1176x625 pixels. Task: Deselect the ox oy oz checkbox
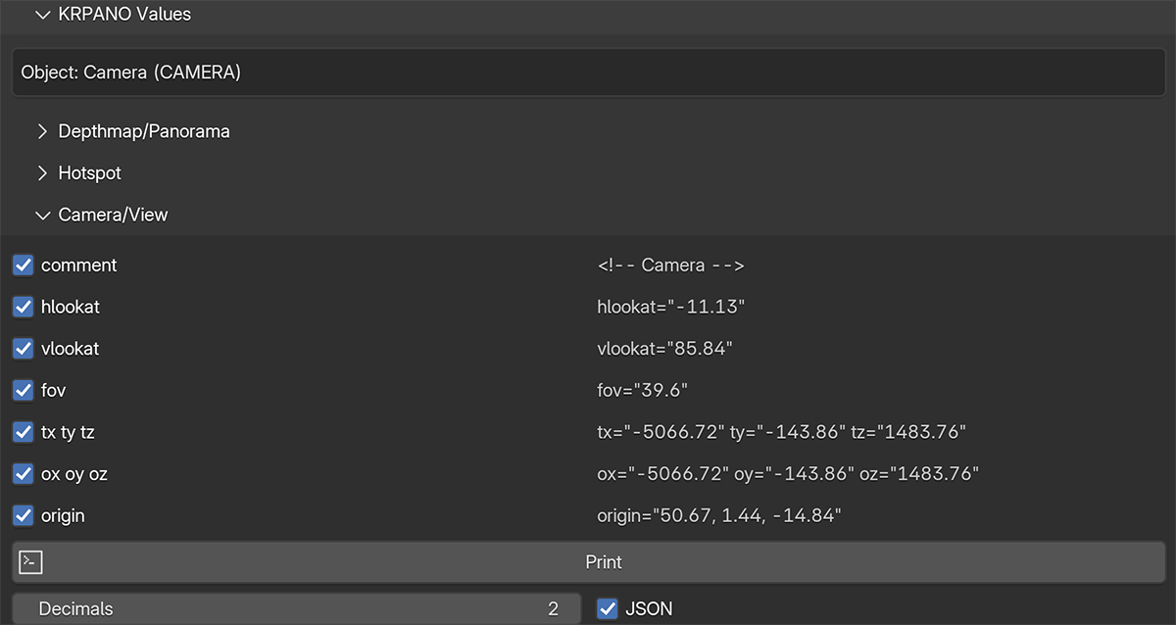(24, 474)
